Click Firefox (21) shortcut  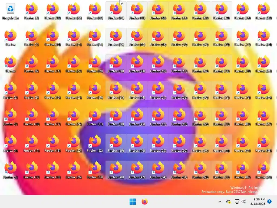point(74,37)
